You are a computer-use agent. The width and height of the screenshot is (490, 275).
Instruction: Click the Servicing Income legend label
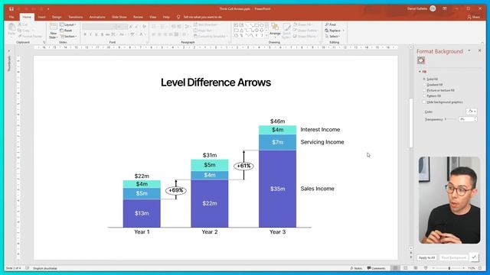coord(322,142)
